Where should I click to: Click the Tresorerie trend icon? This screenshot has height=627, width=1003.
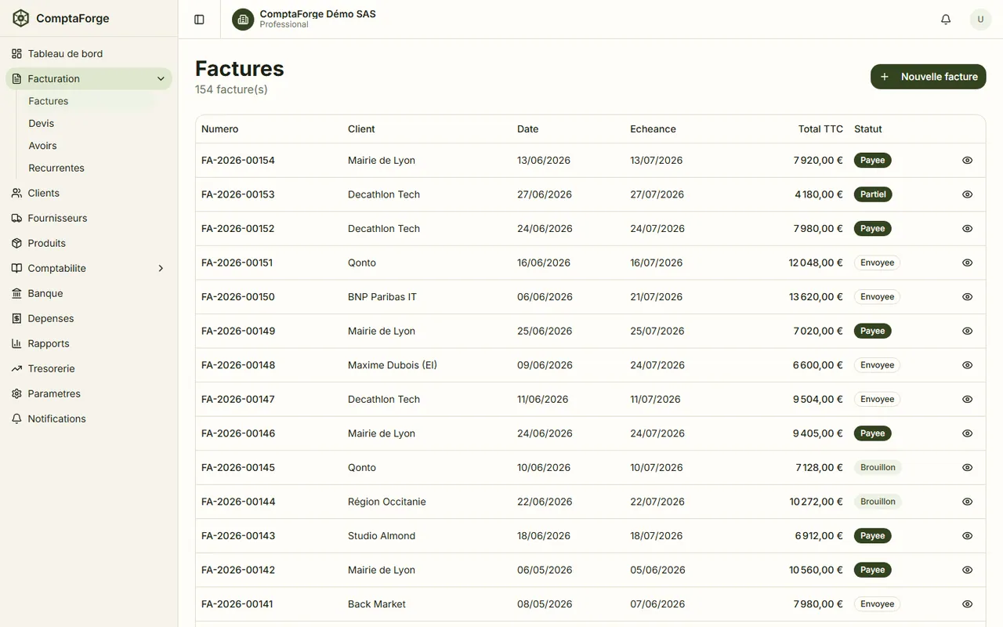16,368
